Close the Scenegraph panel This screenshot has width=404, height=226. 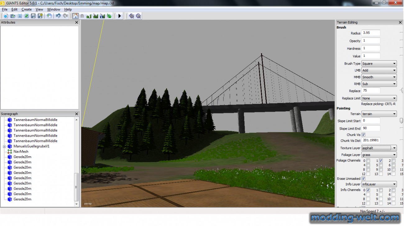click(77, 114)
